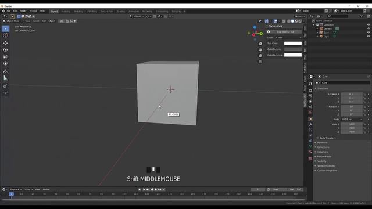
Task: Select the Select Box tool
Action: pos(5,28)
